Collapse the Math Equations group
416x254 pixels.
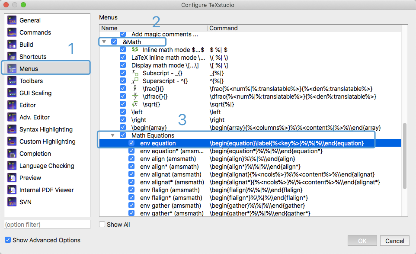[x=111, y=135]
